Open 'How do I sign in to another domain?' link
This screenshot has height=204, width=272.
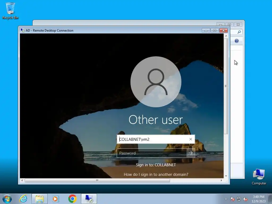pyautogui.click(x=156, y=174)
